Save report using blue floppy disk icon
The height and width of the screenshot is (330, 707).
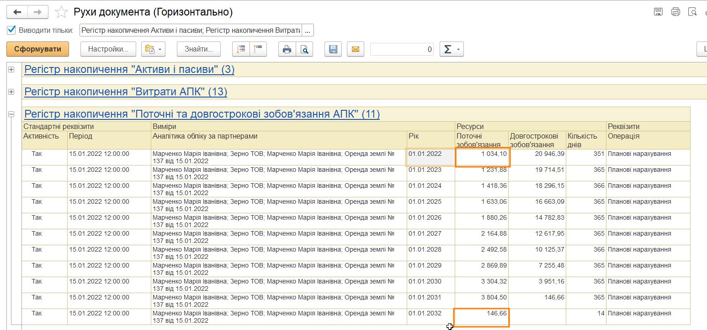[x=333, y=49]
